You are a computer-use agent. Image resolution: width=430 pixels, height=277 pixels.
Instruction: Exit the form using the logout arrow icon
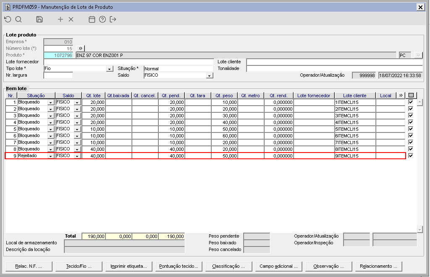click(x=113, y=19)
